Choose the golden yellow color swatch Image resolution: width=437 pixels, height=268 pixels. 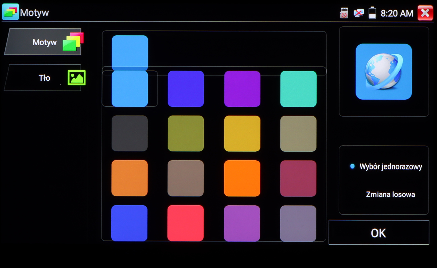(242, 133)
